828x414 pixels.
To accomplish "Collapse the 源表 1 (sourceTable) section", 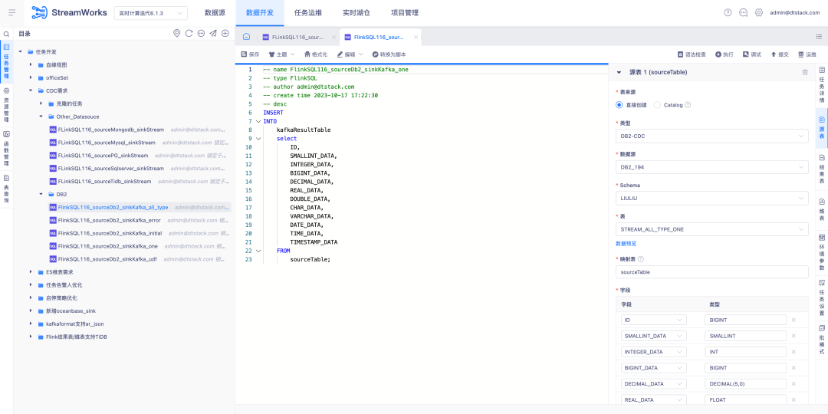I will pos(619,72).
